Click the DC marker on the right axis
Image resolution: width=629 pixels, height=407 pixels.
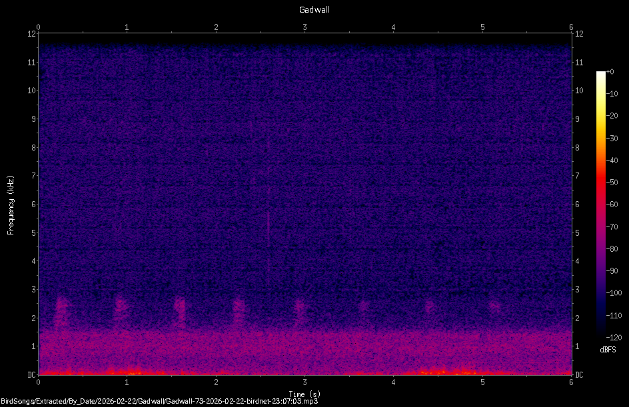coord(579,373)
